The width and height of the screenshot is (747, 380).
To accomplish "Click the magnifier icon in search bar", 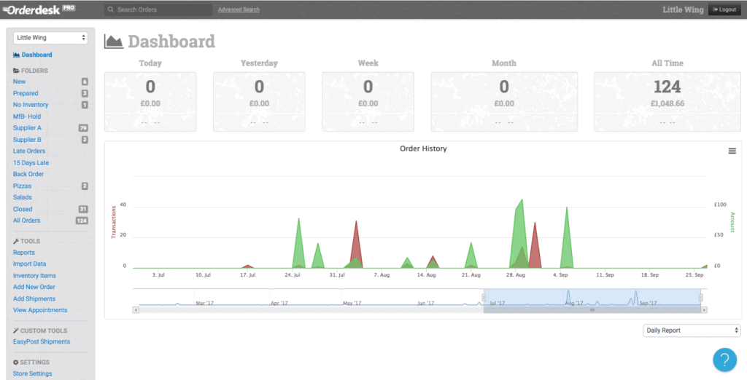I will tap(110, 10).
